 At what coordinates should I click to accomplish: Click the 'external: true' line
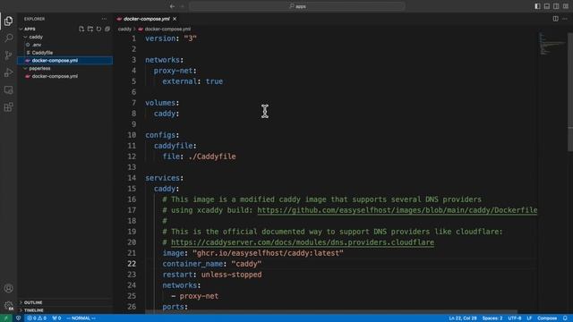click(x=192, y=81)
